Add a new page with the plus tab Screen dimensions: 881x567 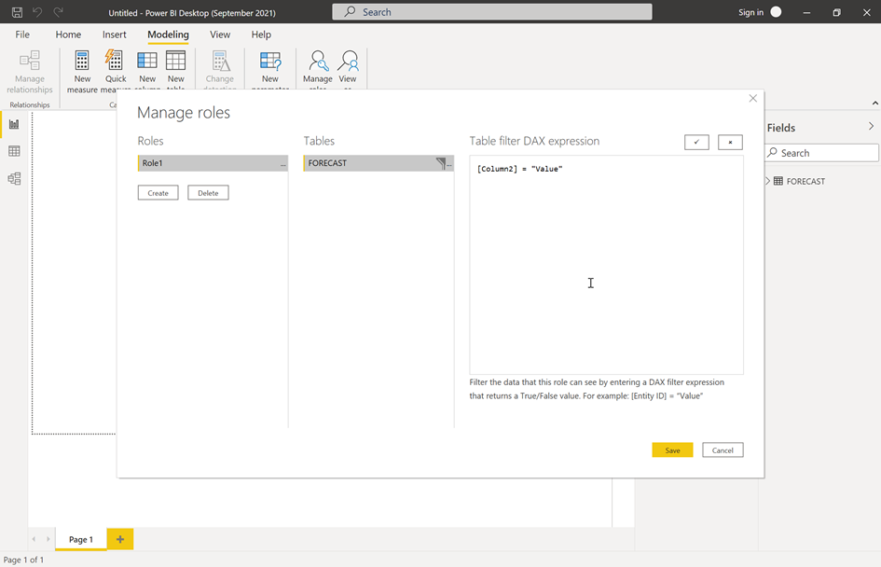(x=119, y=539)
